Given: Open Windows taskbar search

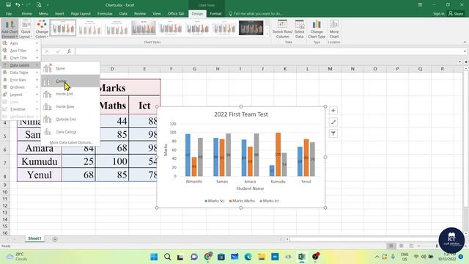Looking at the screenshot, I should pos(168,257).
